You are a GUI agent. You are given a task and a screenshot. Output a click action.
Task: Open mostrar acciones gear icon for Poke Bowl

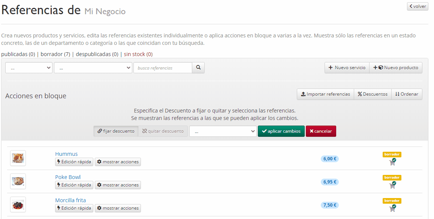[99, 185]
